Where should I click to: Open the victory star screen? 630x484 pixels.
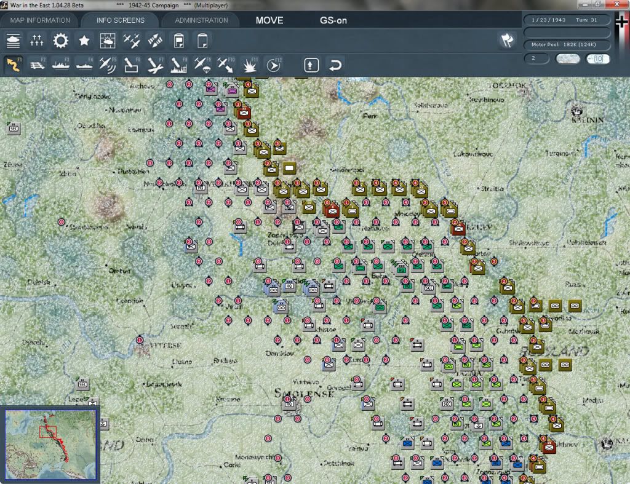84,41
